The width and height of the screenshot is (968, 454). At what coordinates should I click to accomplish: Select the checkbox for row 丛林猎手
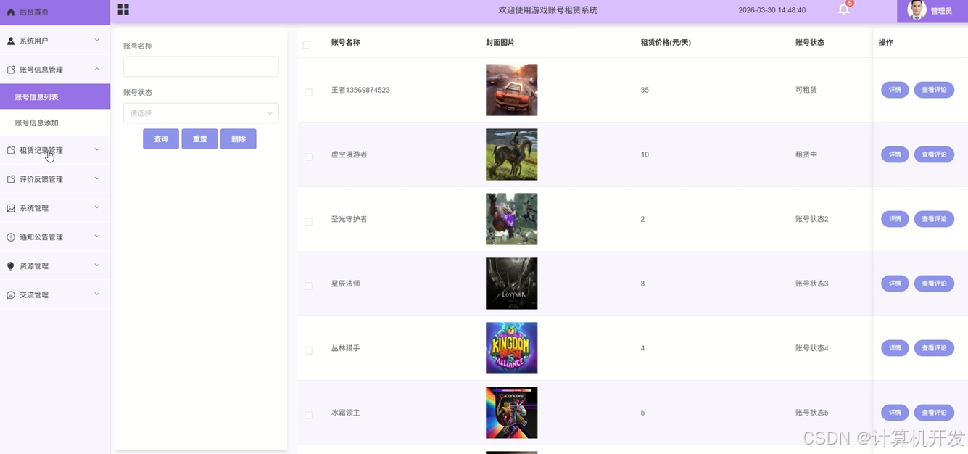[x=308, y=350]
